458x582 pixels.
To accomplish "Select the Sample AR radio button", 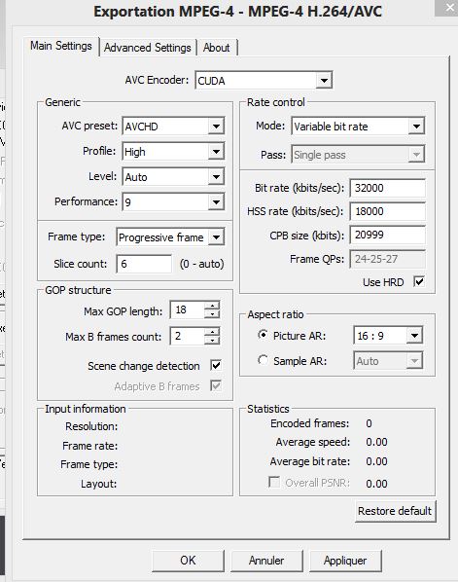I will (263, 360).
